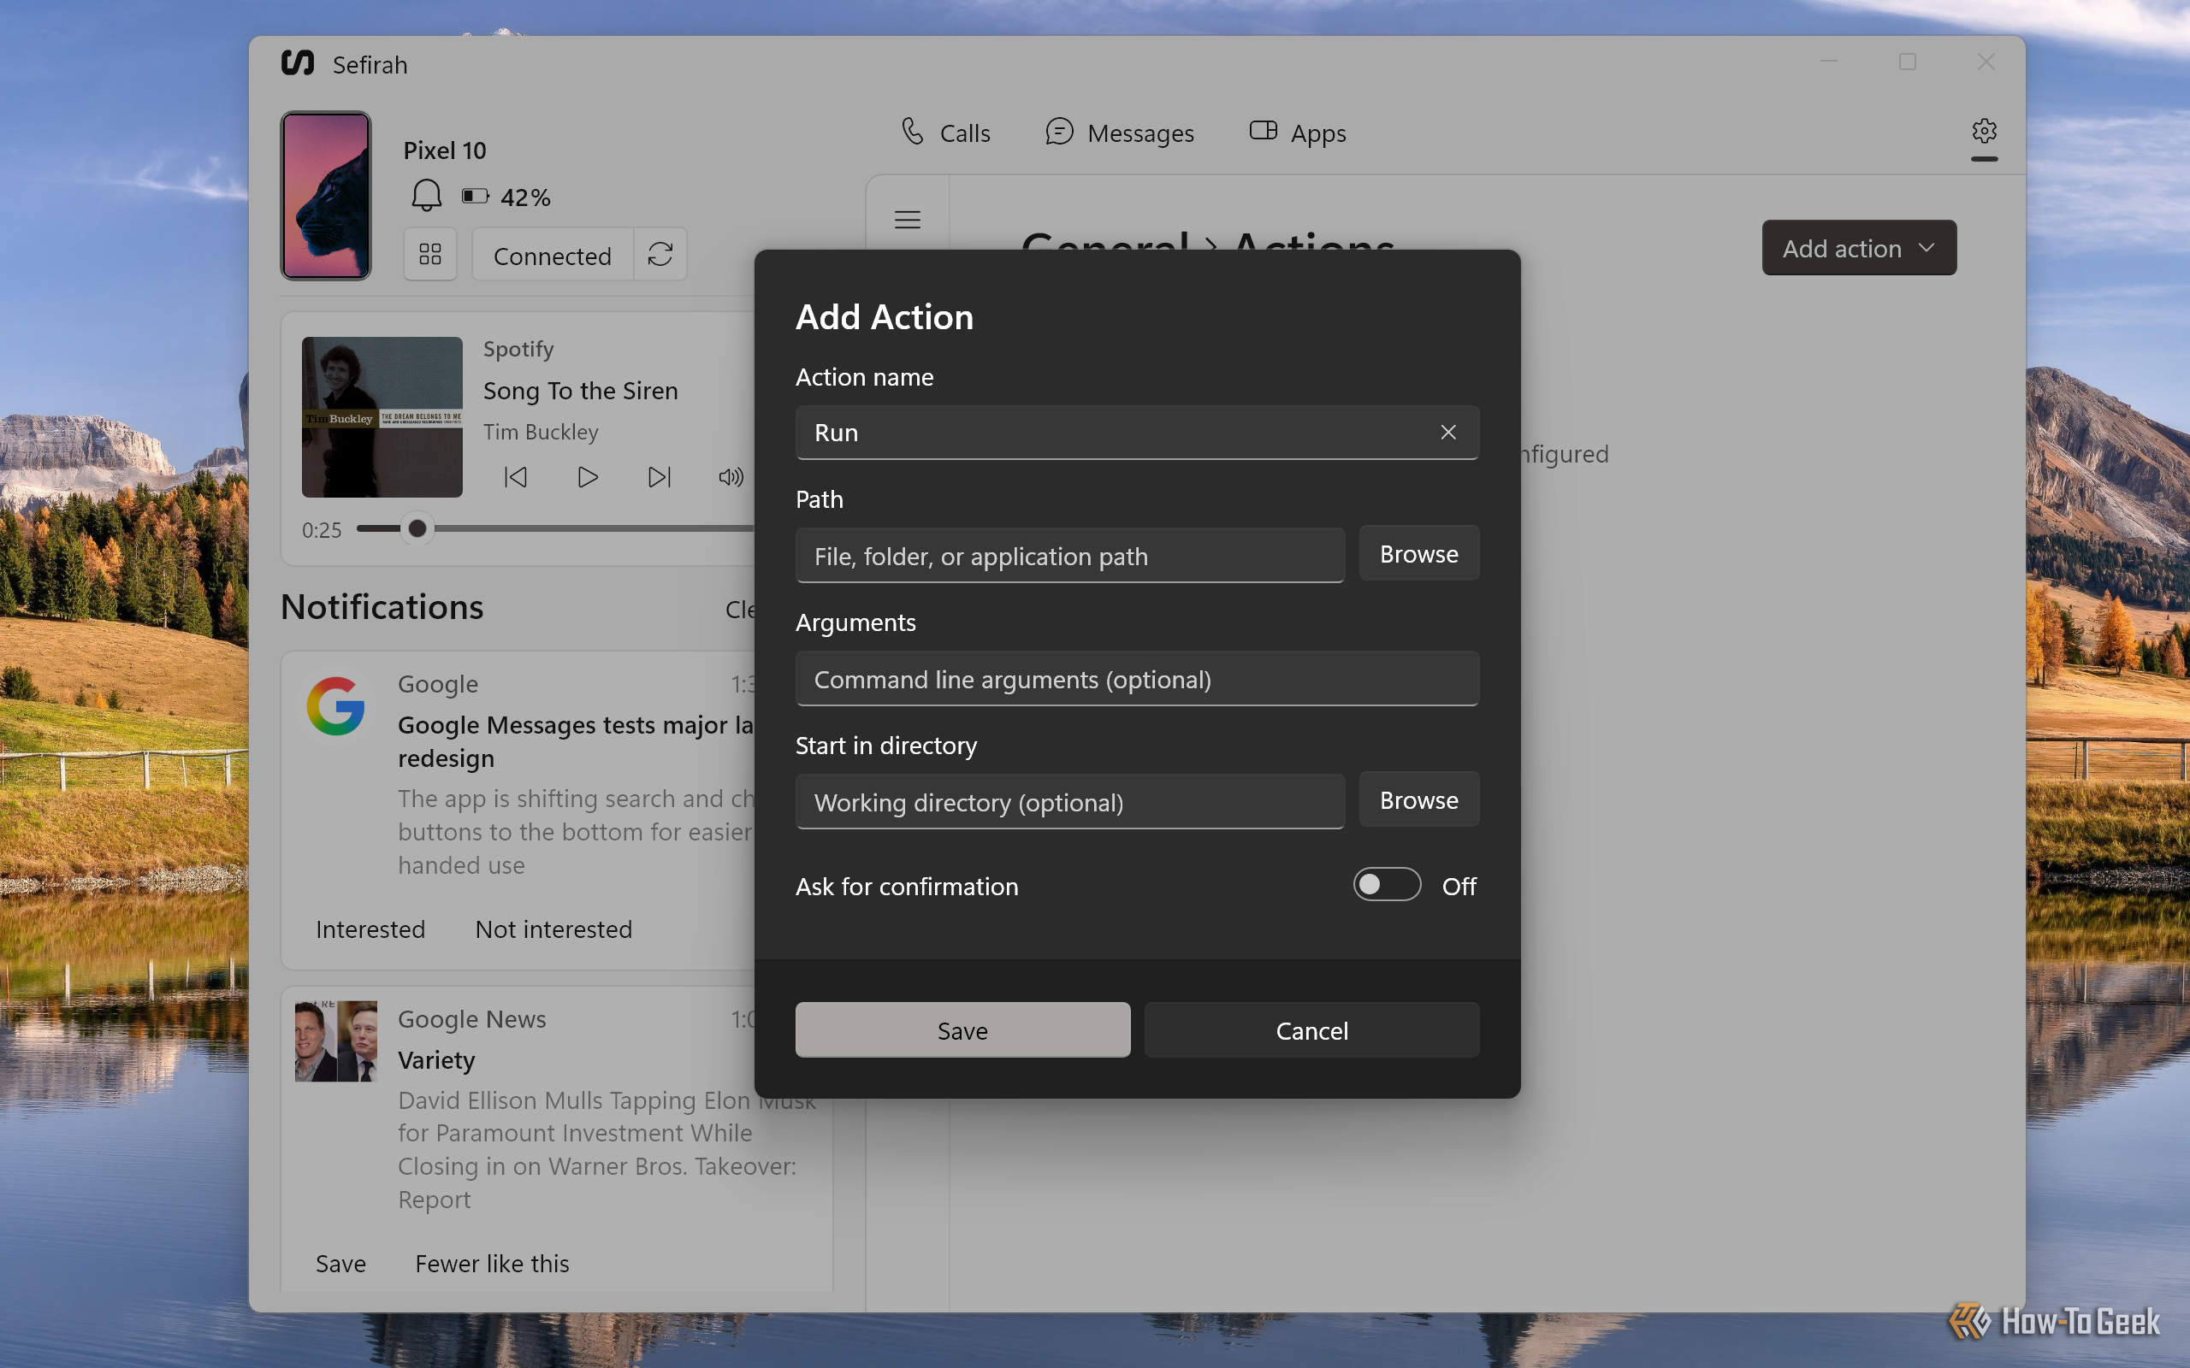2190x1368 pixels.
Task: Choose Fewer like this for Variety
Action: (x=492, y=1263)
